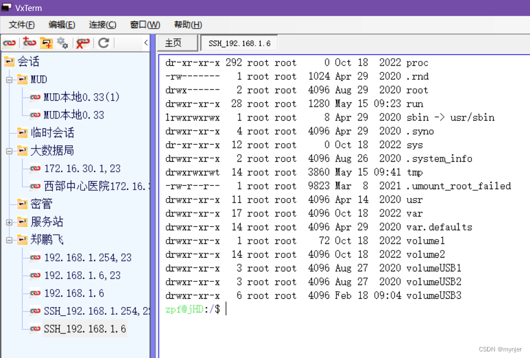
Task: Select the 临时会话 folder
Action: tap(52, 133)
